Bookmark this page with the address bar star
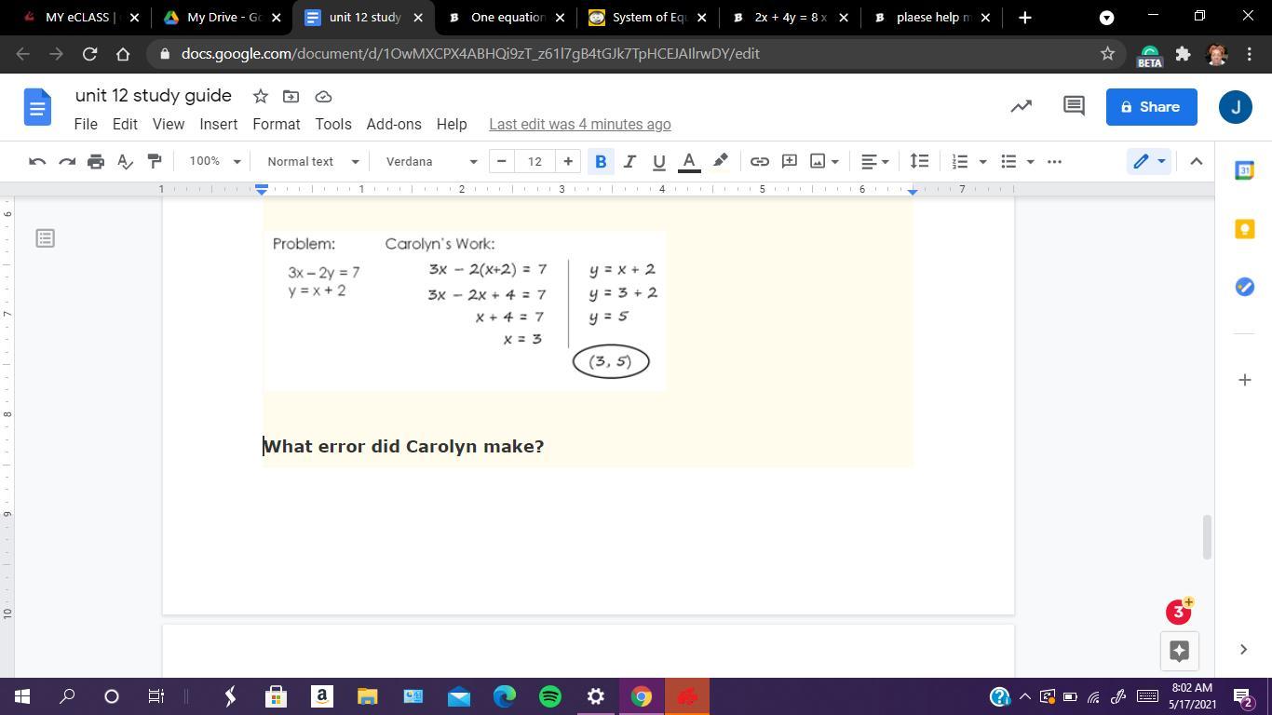Viewport: 1272px width, 715px height. 1107,54
